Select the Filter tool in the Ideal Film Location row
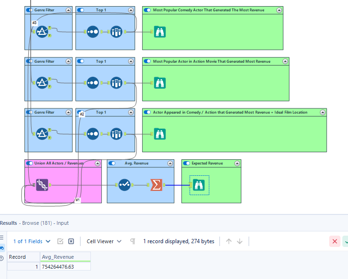348x279 pixels. 42,134
